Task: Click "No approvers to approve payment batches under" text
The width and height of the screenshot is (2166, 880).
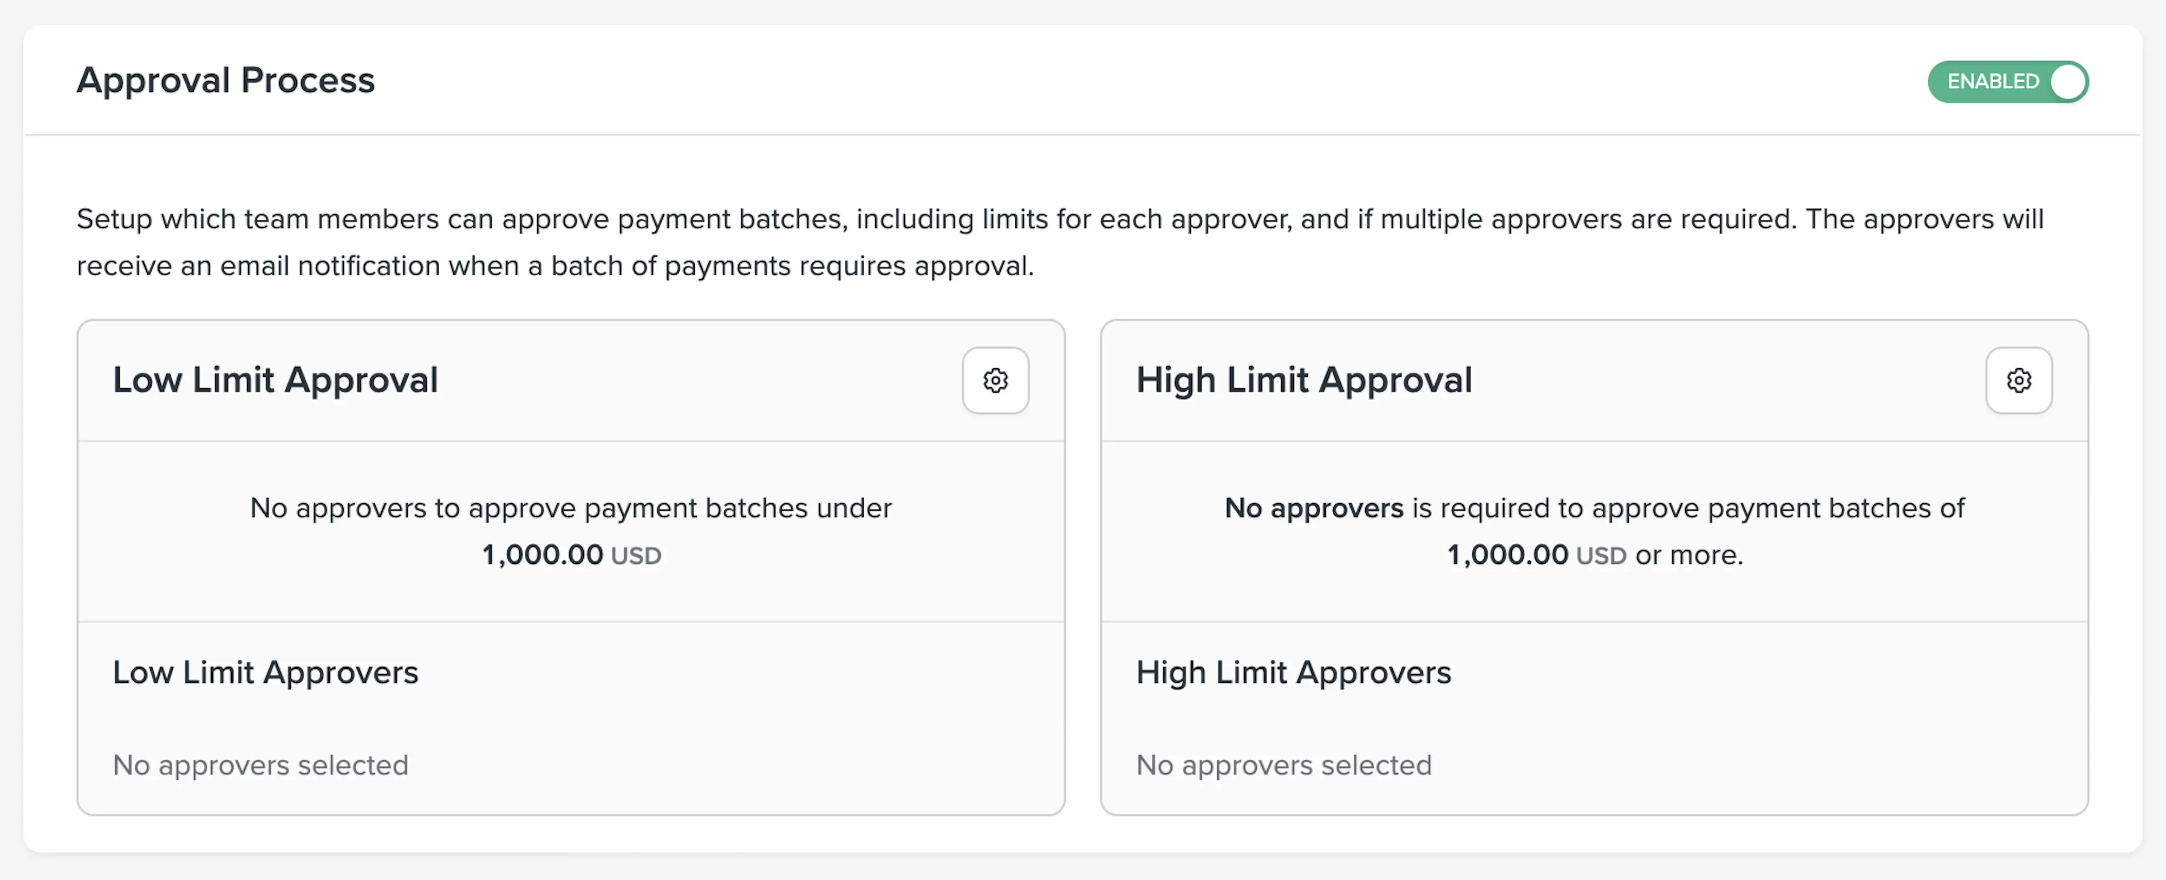Action: tap(570, 508)
